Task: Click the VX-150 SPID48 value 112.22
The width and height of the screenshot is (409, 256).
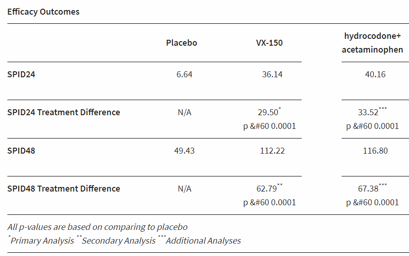Action: pyautogui.click(x=272, y=150)
